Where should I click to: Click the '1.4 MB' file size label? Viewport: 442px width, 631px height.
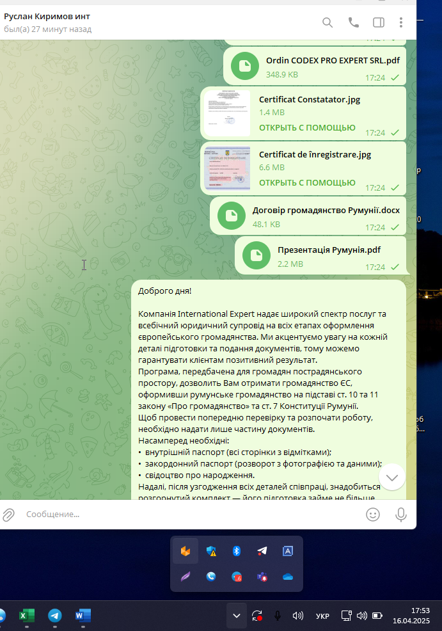(271, 112)
